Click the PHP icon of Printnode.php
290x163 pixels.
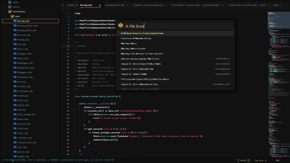(15, 91)
